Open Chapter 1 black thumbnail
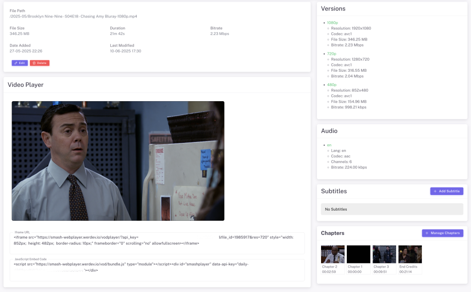Image resolution: width=471 pixels, height=292 pixels. click(358, 254)
